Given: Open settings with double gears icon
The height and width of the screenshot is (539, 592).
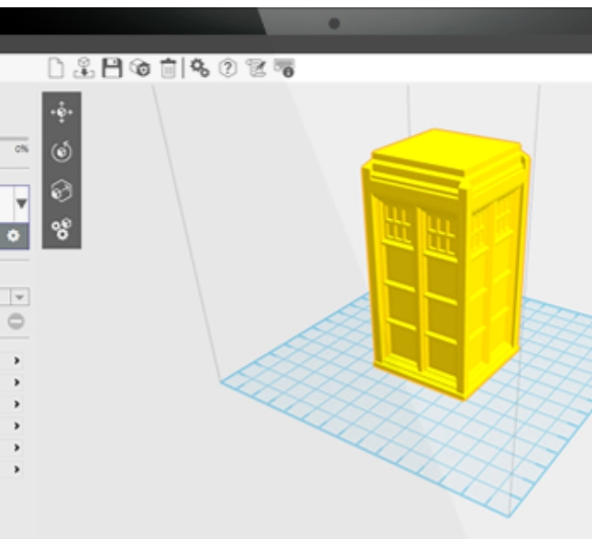Looking at the screenshot, I should pyautogui.click(x=200, y=68).
